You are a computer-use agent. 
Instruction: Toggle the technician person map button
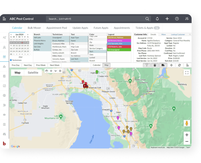(155, 65)
